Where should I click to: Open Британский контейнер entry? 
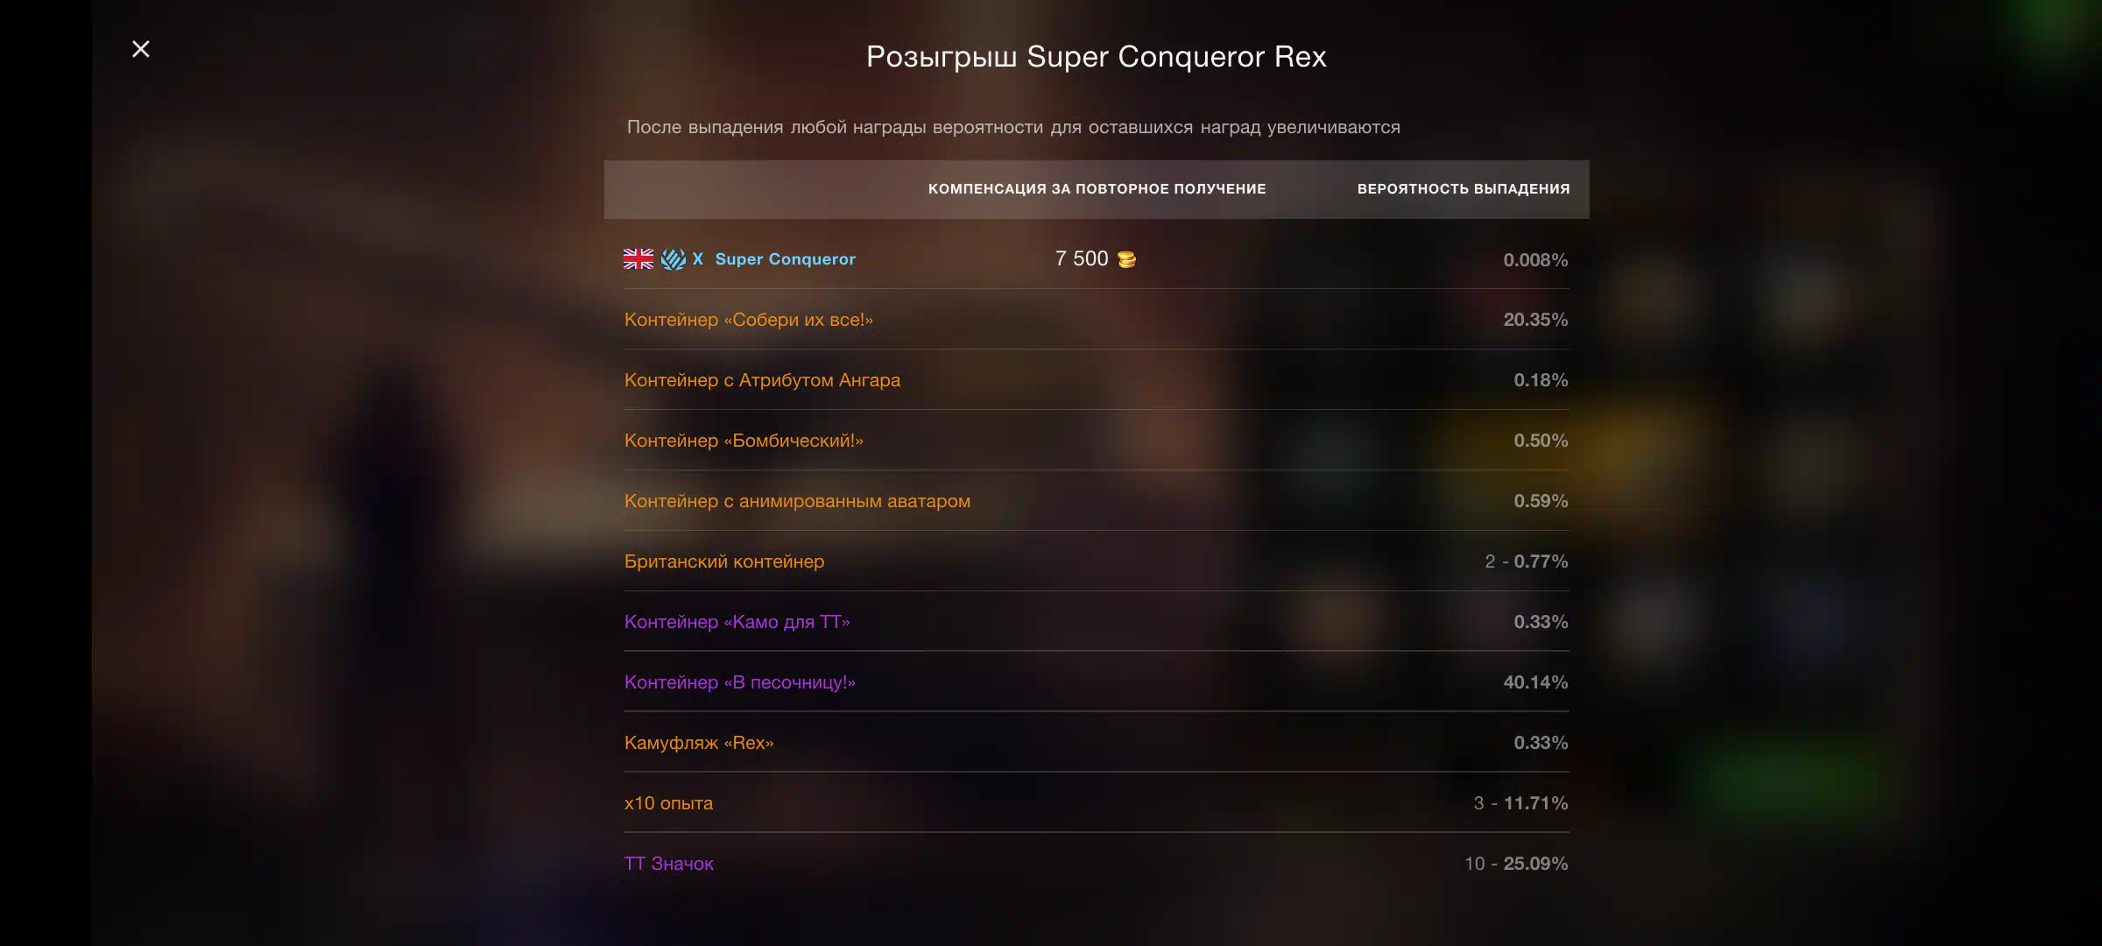click(1096, 561)
